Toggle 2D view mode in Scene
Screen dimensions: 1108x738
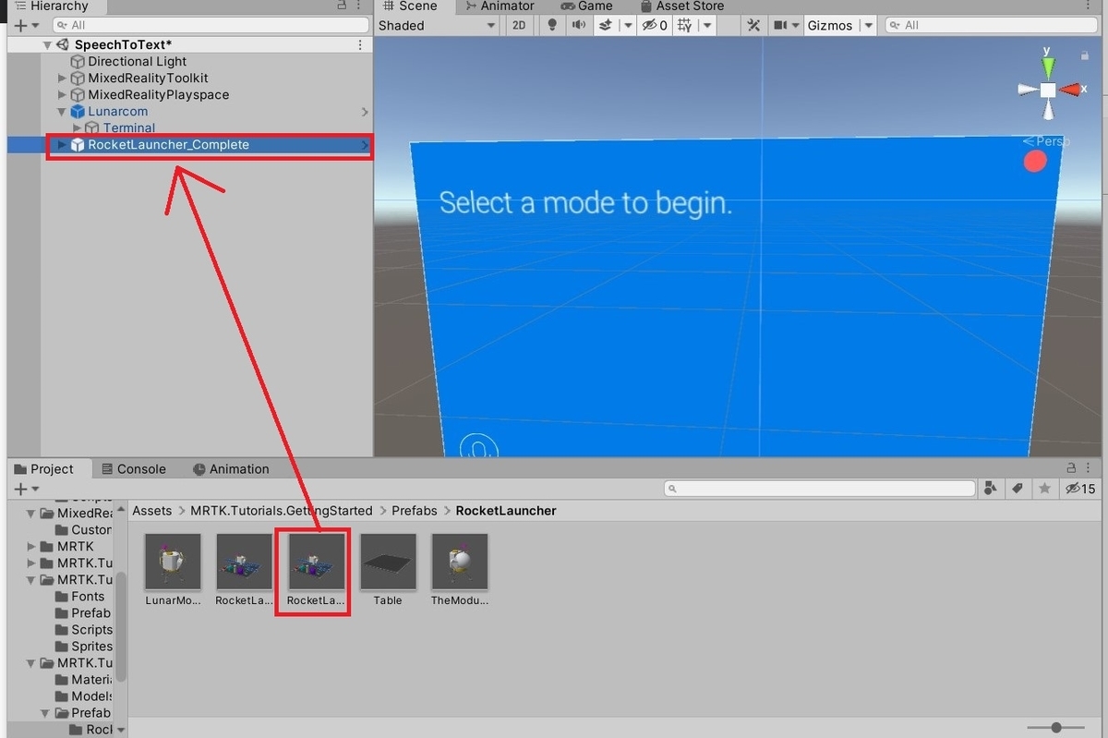tap(519, 26)
